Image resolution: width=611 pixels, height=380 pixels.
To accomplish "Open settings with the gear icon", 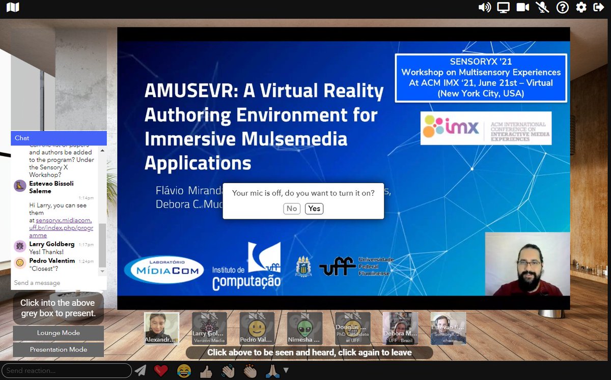I will (x=581, y=7).
